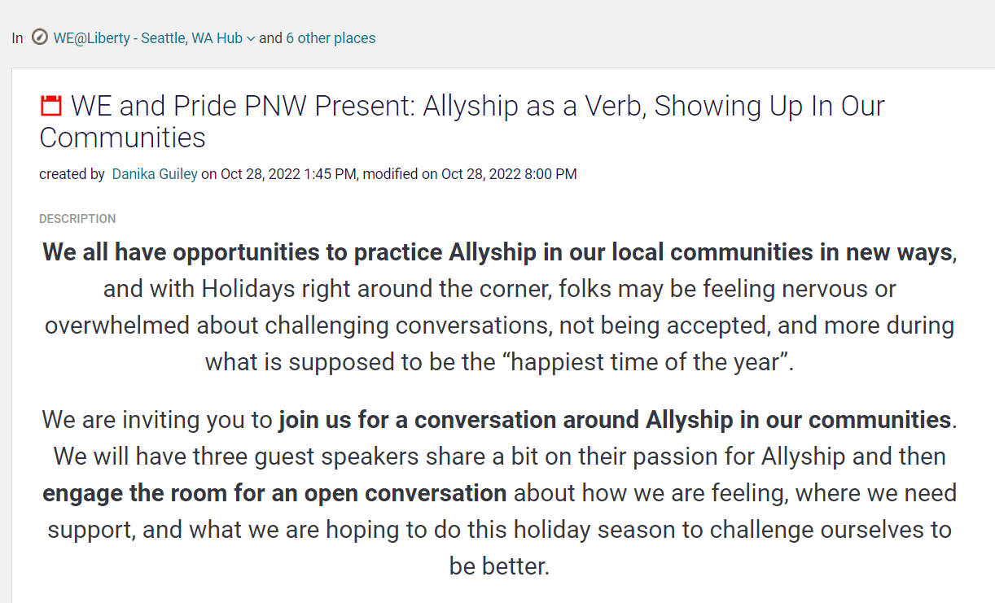The image size is (995, 603).
Task: Click the 'created by' label text
Action: click(72, 174)
